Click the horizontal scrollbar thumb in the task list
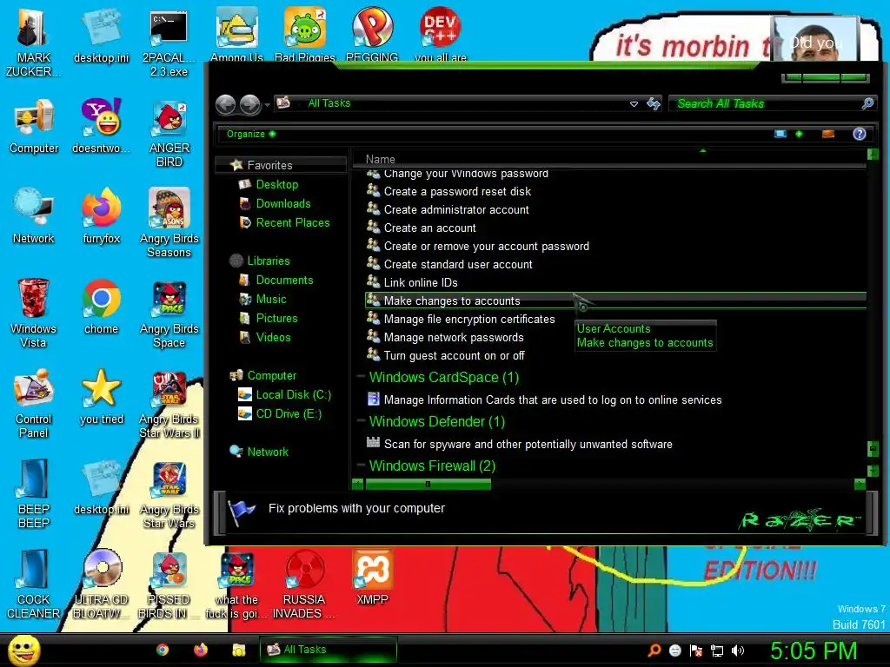Image resolution: width=890 pixels, height=667 pixels. pos(428,484)
